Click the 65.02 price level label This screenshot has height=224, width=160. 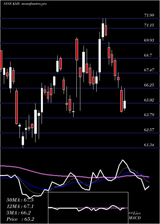coord(149,100)
